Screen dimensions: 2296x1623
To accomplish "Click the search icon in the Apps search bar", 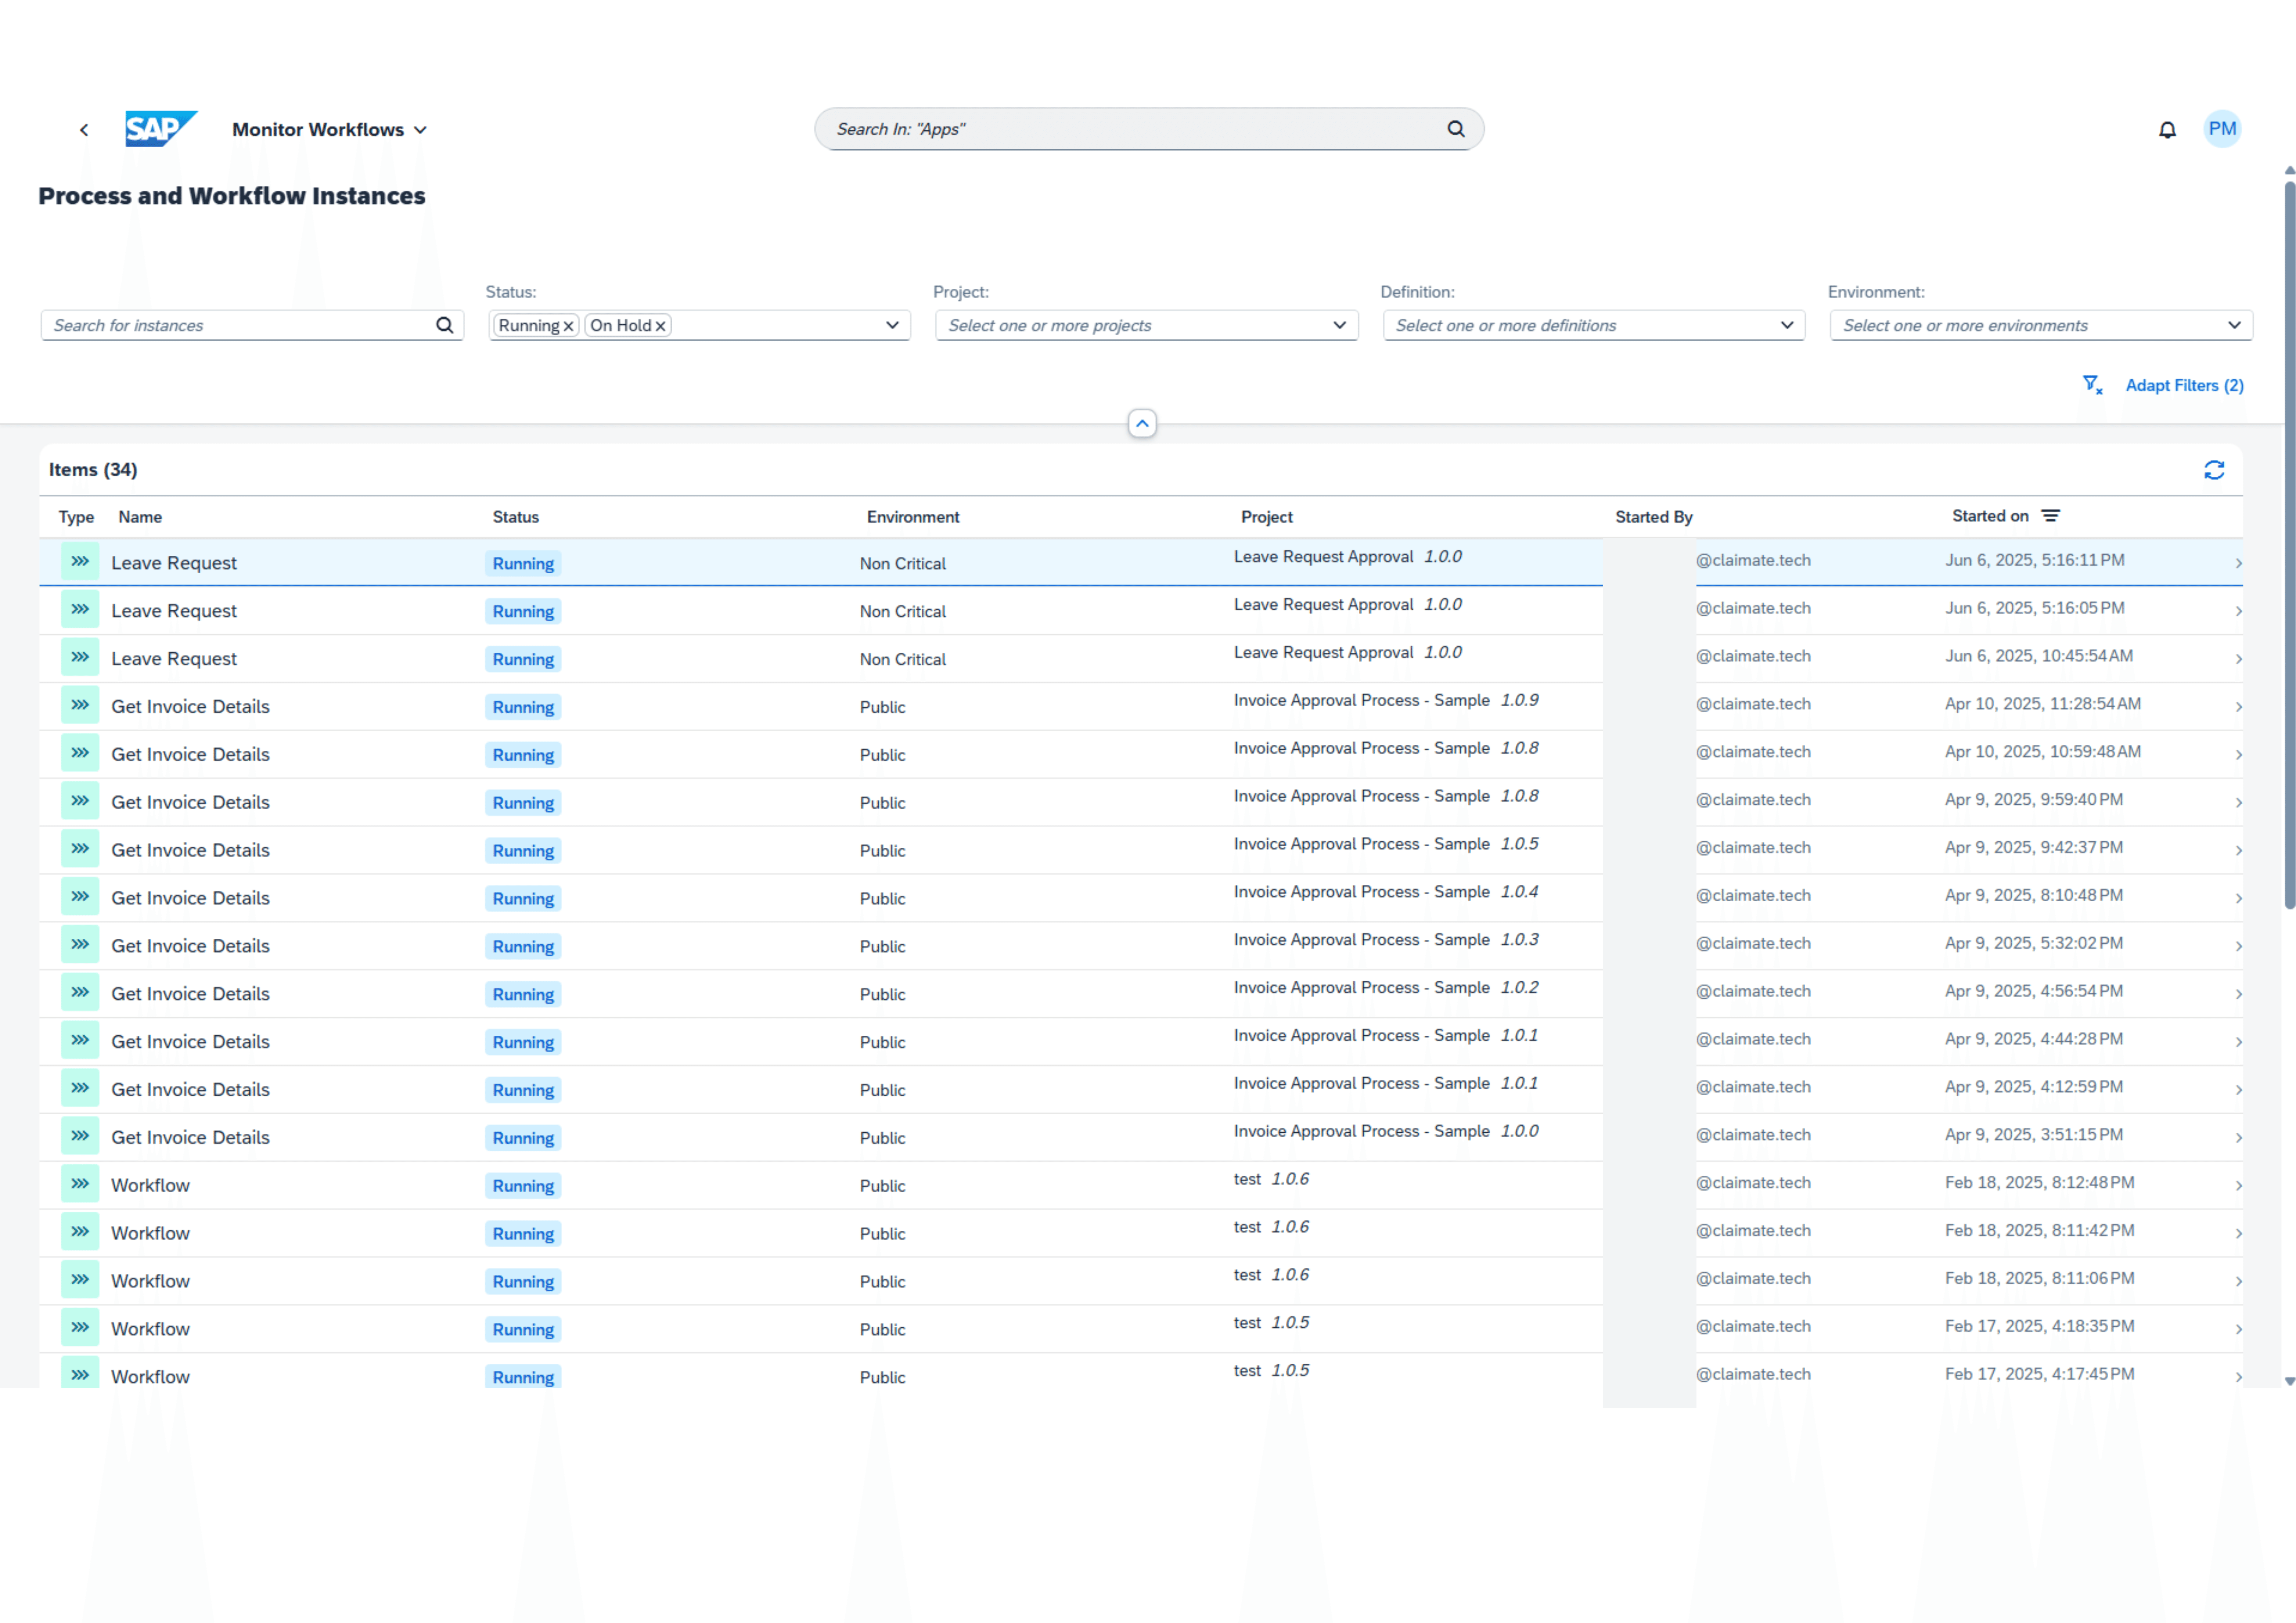I will [1456, 129].
